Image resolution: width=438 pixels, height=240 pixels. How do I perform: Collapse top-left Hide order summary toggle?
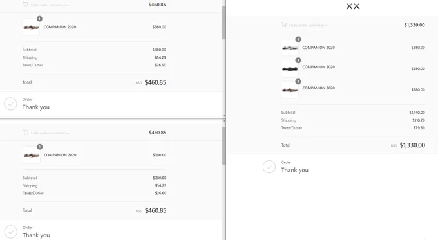[50, 5]
